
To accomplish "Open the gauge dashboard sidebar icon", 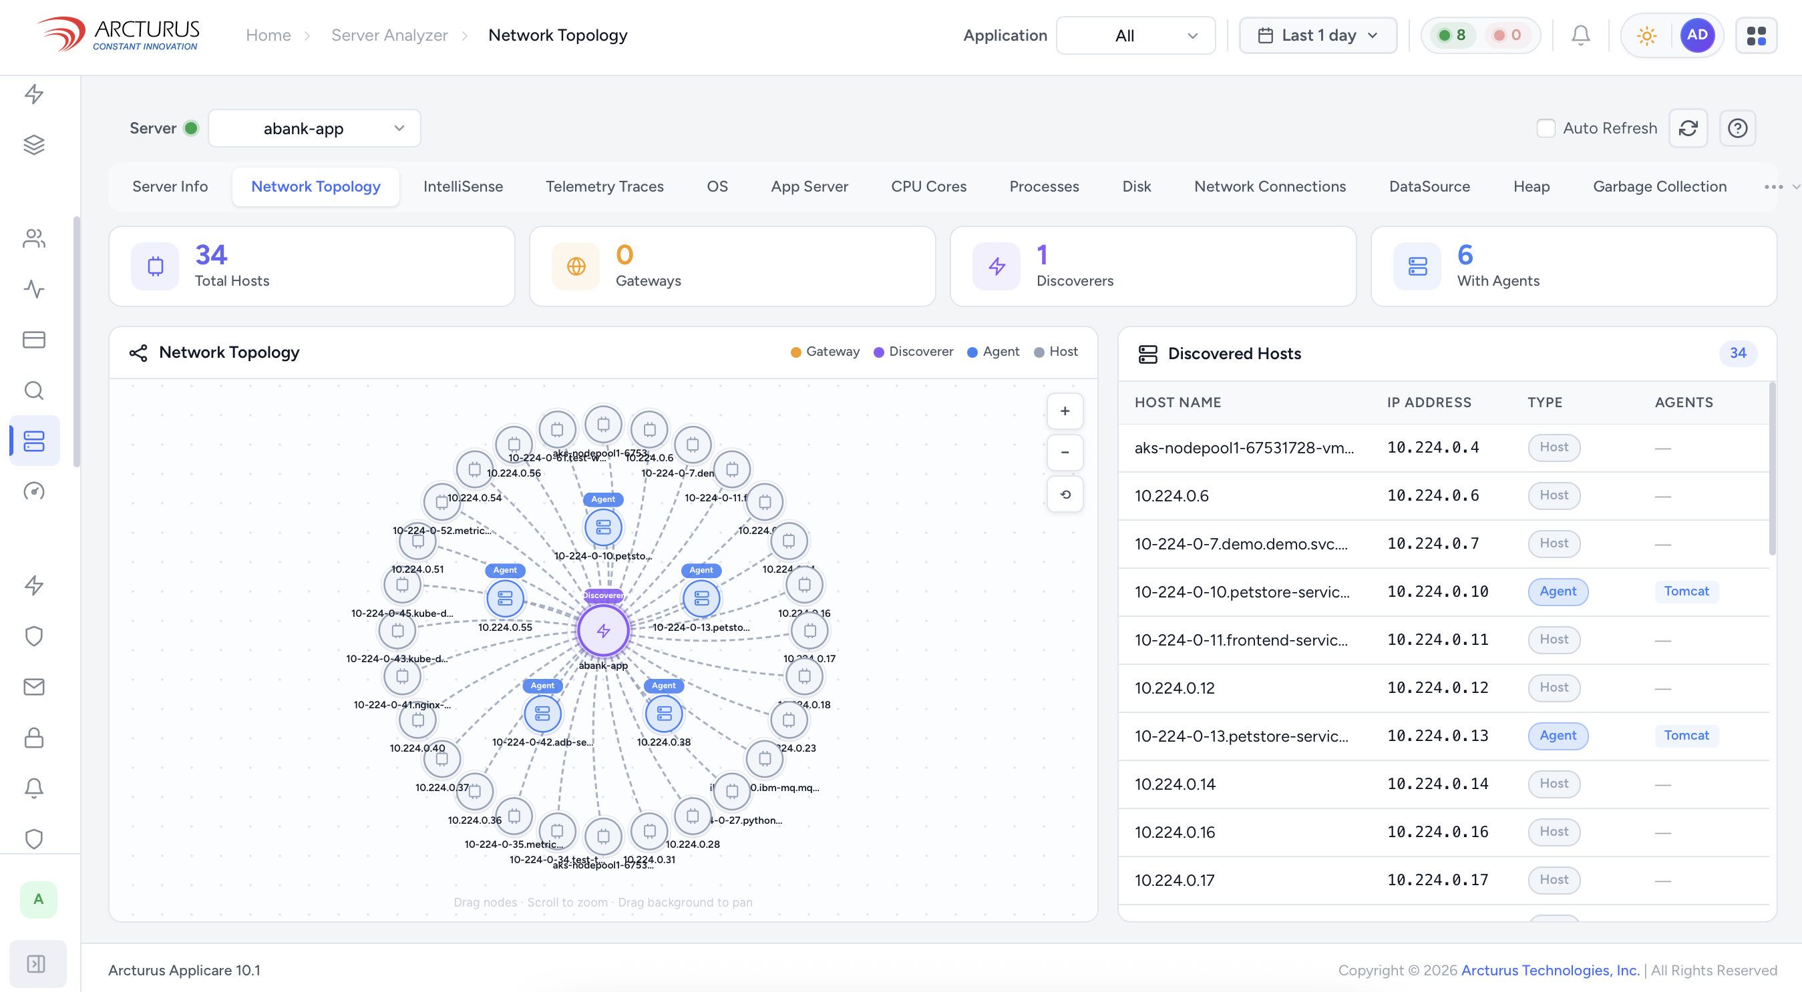I will (34, 491).
